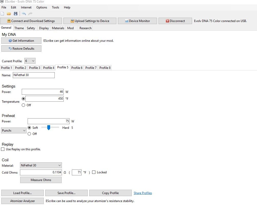Image resolution: width=257 pixels, height=212 pixels.
Task: Click the Open folder icon
Action: 9,14
